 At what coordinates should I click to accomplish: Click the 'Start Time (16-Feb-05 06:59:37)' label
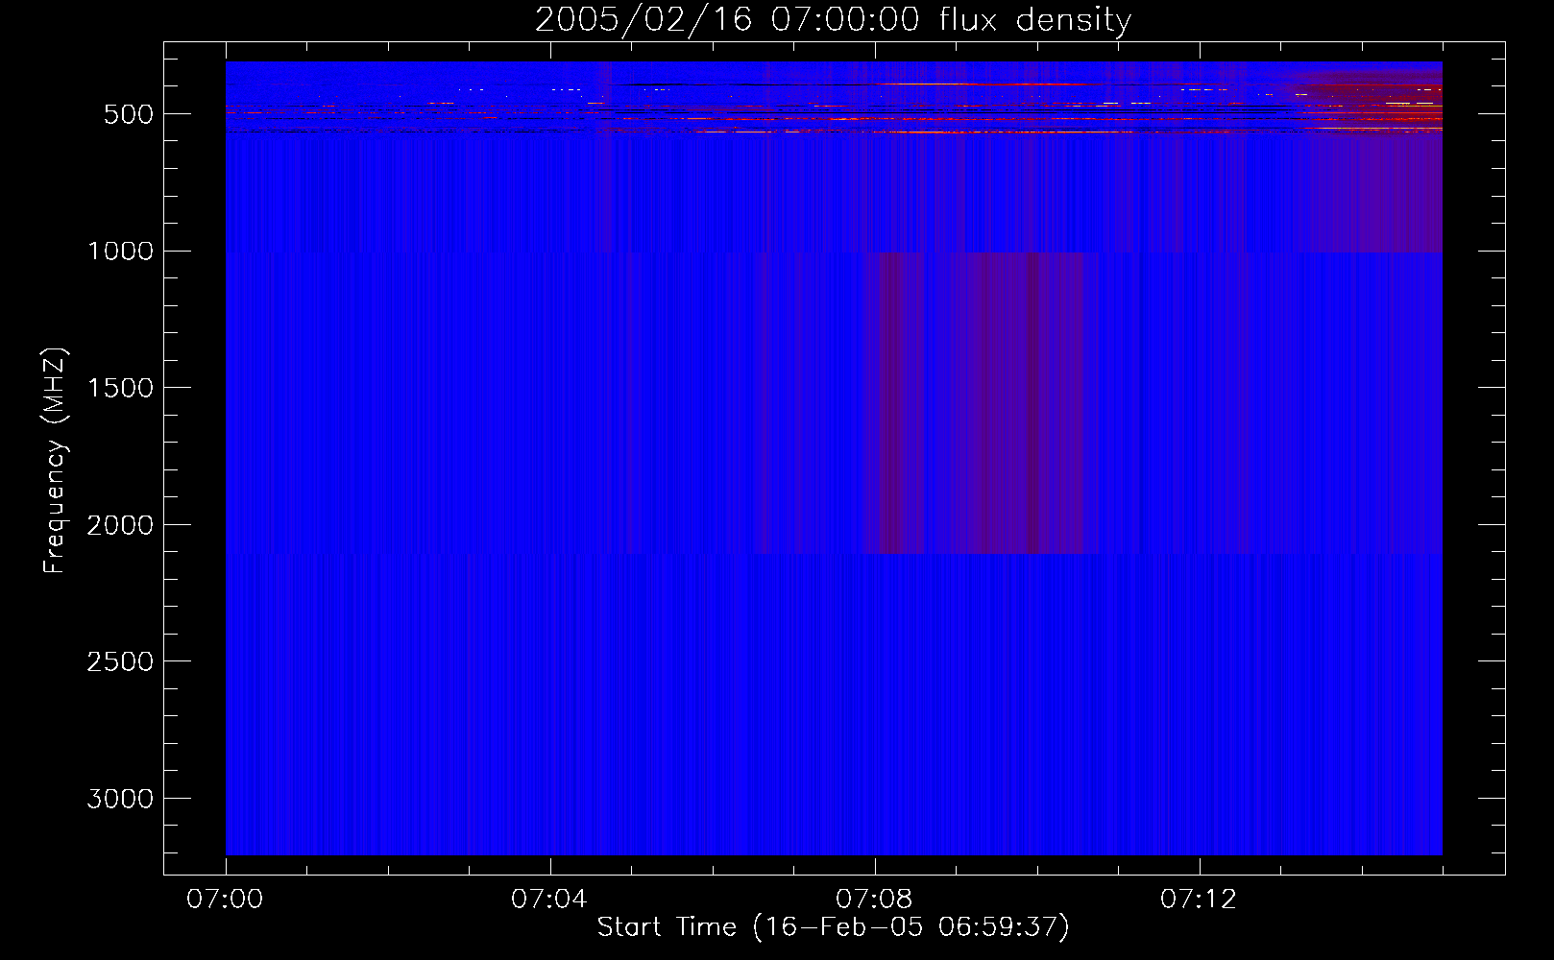click(x=833, y=927)
